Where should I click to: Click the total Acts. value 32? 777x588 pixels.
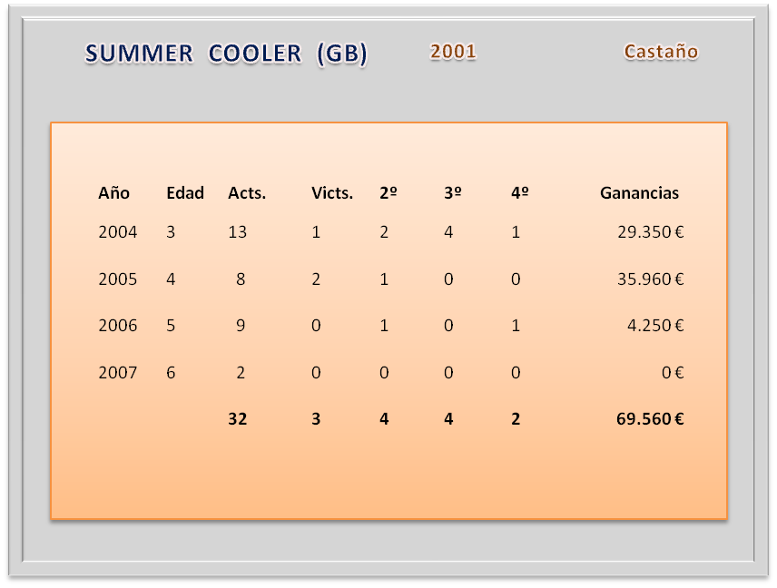pos(238,419)
